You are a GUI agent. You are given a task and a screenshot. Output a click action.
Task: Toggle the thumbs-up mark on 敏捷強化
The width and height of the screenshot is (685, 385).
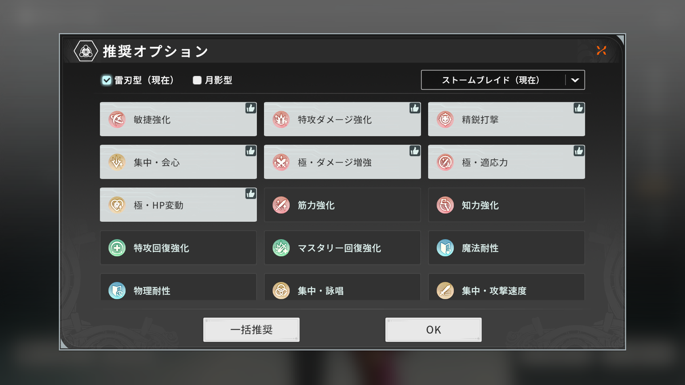[251, 108]
